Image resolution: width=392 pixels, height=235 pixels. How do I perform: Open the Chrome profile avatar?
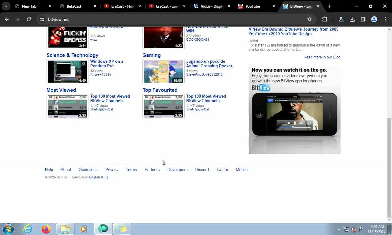(374, 19)
